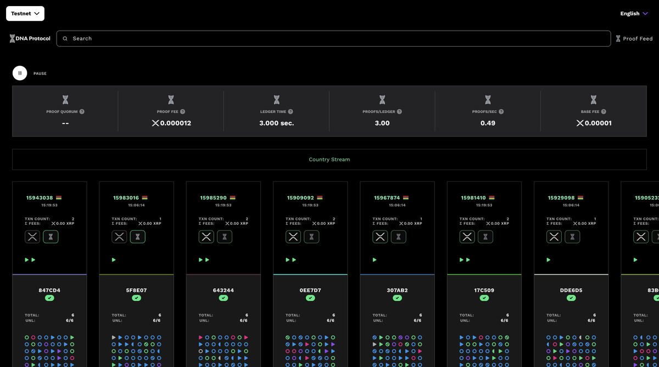Open the Country Stream bar

(x=329, y=159)
